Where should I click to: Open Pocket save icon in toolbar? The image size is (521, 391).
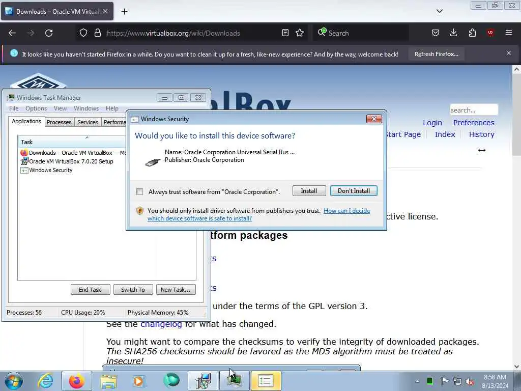[x=436, y=33]
